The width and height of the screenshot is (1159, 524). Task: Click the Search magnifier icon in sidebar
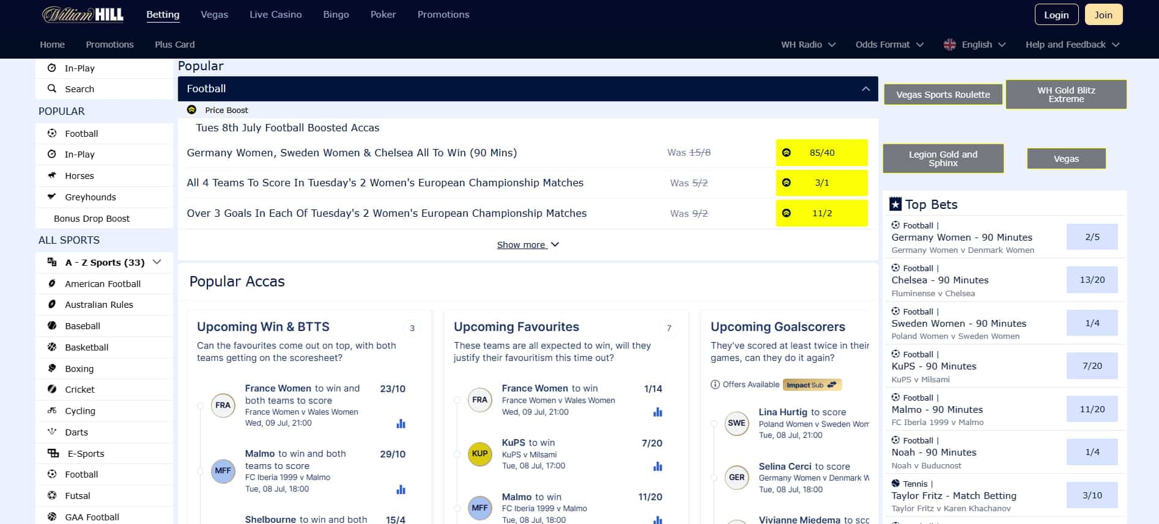52,89
